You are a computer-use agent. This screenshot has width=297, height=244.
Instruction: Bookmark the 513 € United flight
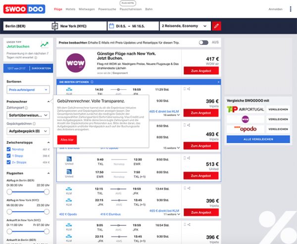185,158
